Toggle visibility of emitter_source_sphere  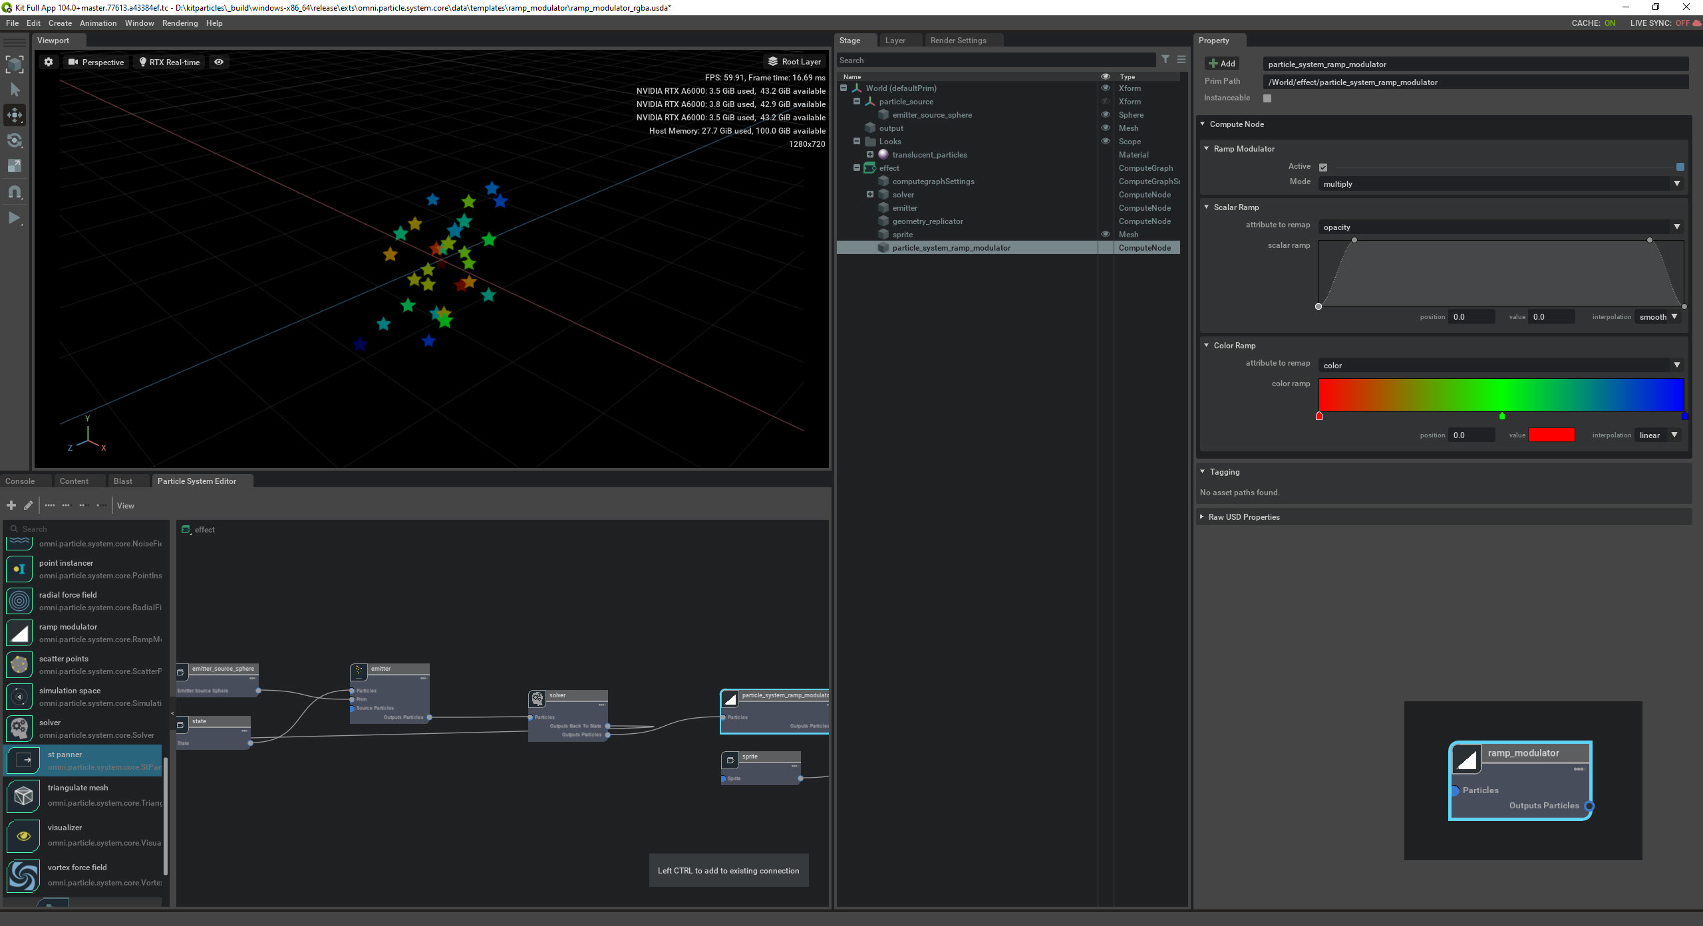tap(1106, 115)
